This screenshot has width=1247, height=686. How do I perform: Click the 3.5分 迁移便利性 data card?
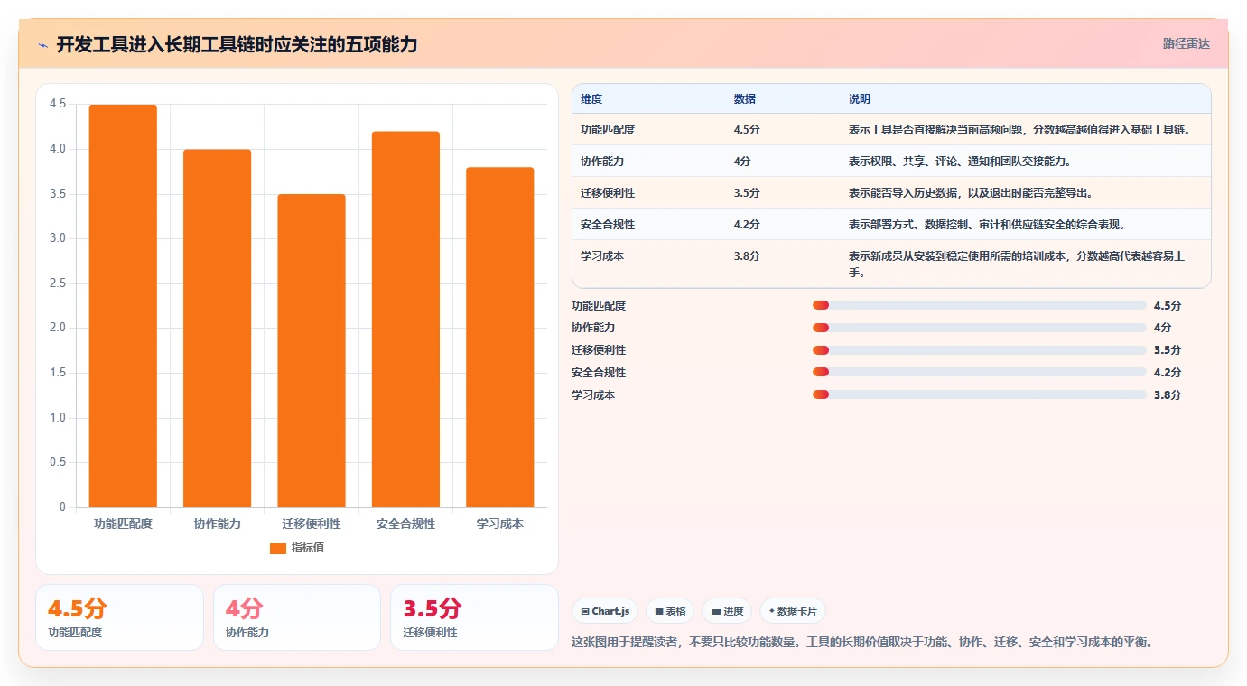tap(474, 617)
